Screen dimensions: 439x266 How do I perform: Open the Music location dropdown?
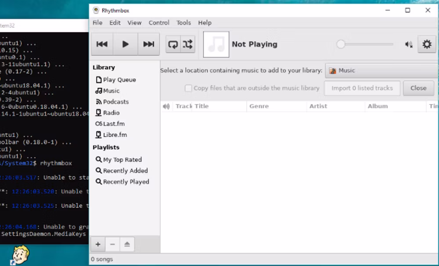coord(382,71)
